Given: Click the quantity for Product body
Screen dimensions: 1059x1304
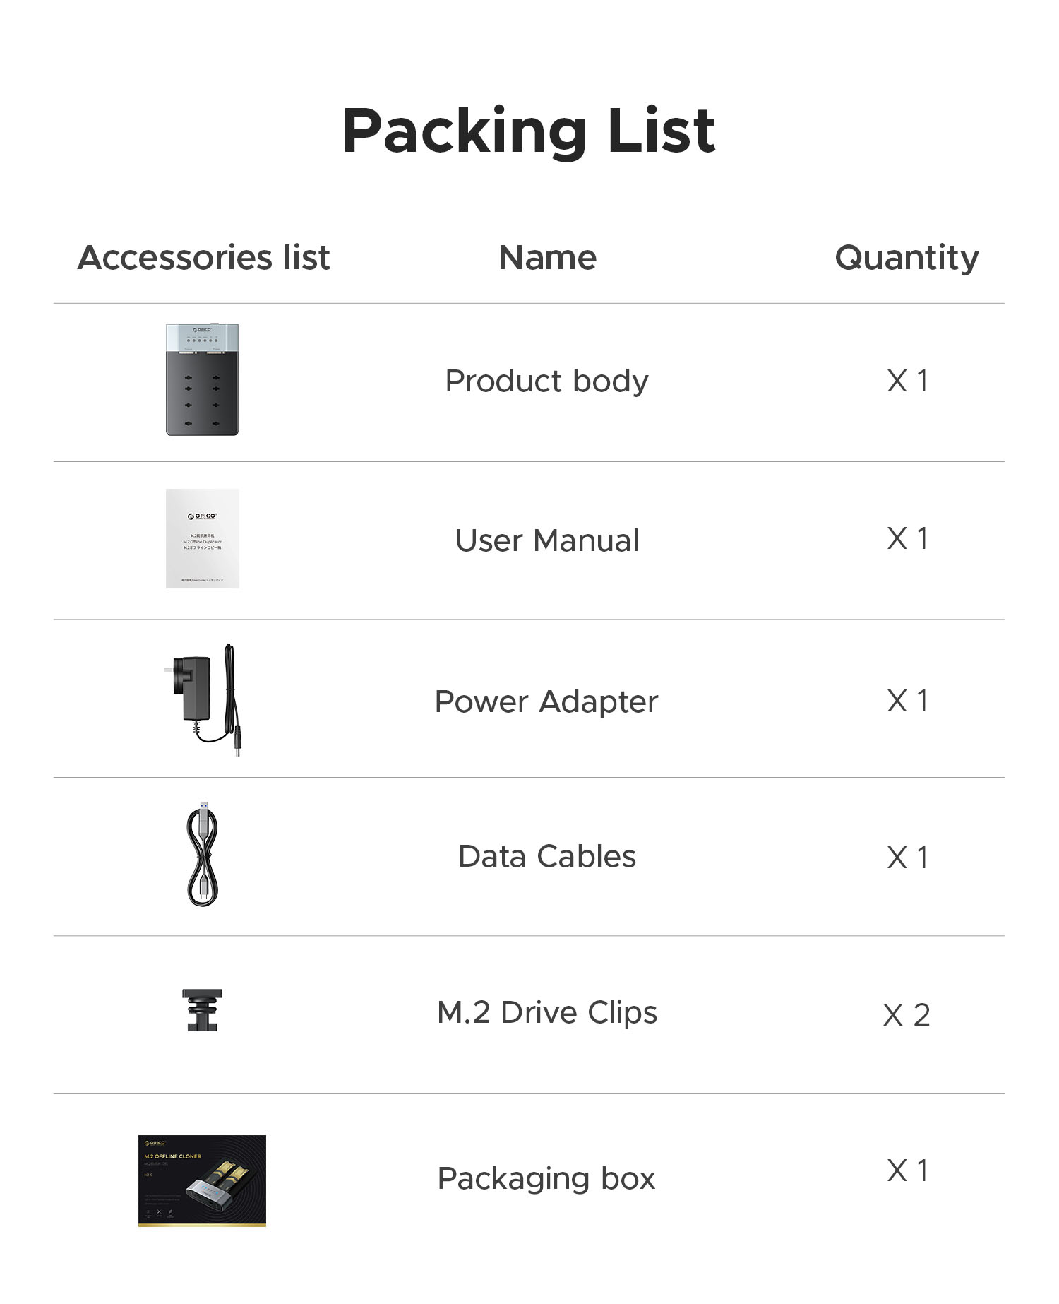Looking at the screenshot, I should (x=907, y=381).
